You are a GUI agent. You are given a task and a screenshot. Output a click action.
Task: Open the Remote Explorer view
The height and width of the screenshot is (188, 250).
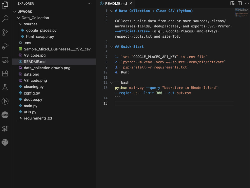pyautogui.click(x=5, y=60)
